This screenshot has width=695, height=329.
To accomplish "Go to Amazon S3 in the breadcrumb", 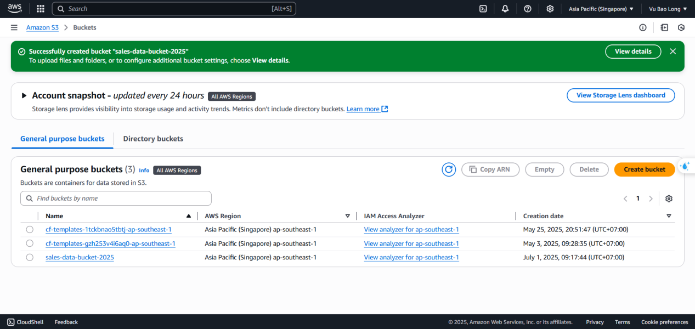I will (x=42, y=27).
